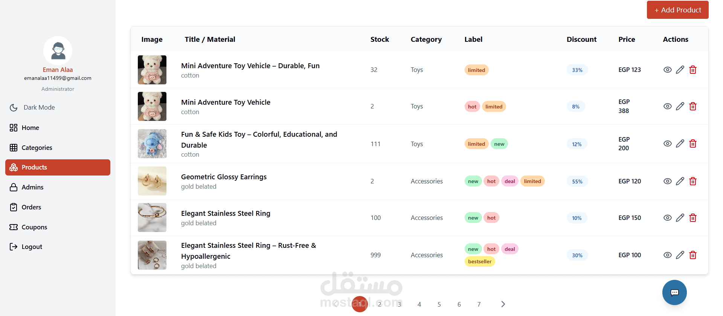Viewport: 723px width, 316px height.
Task: Click the Add Product button
Action: [x=677, y=10]
